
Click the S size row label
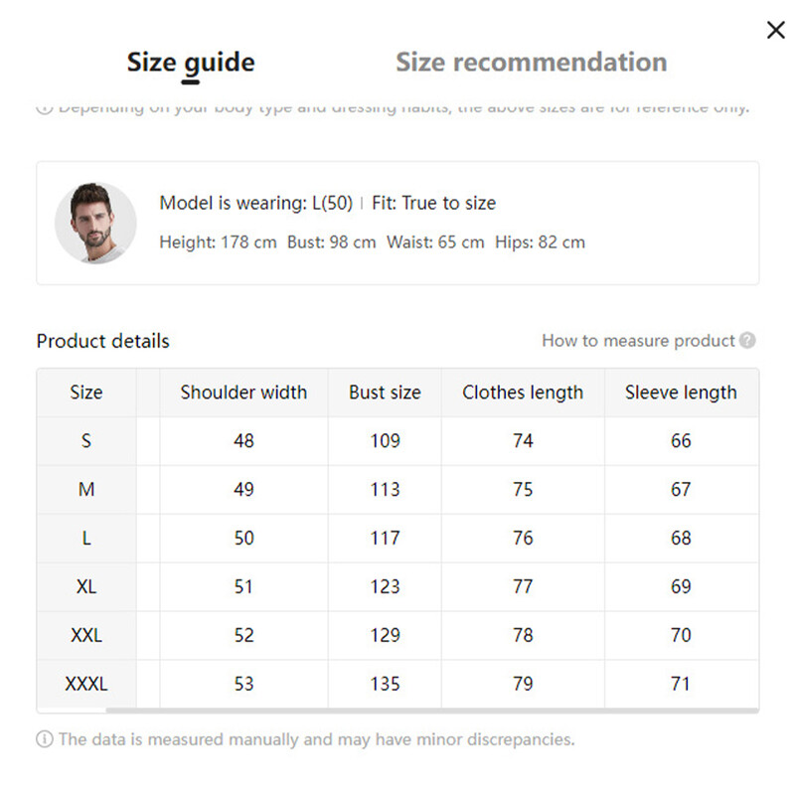86,440
